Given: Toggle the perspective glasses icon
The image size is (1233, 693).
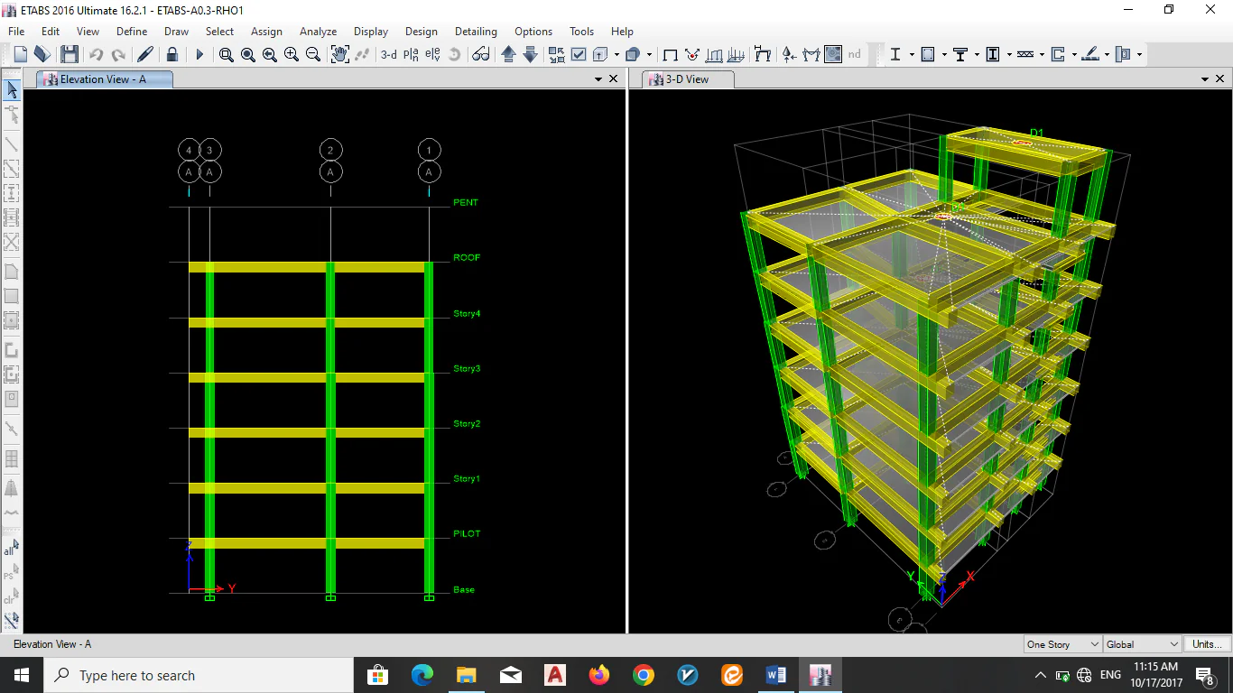Looking at the screenshot, I should pos(480,55).
